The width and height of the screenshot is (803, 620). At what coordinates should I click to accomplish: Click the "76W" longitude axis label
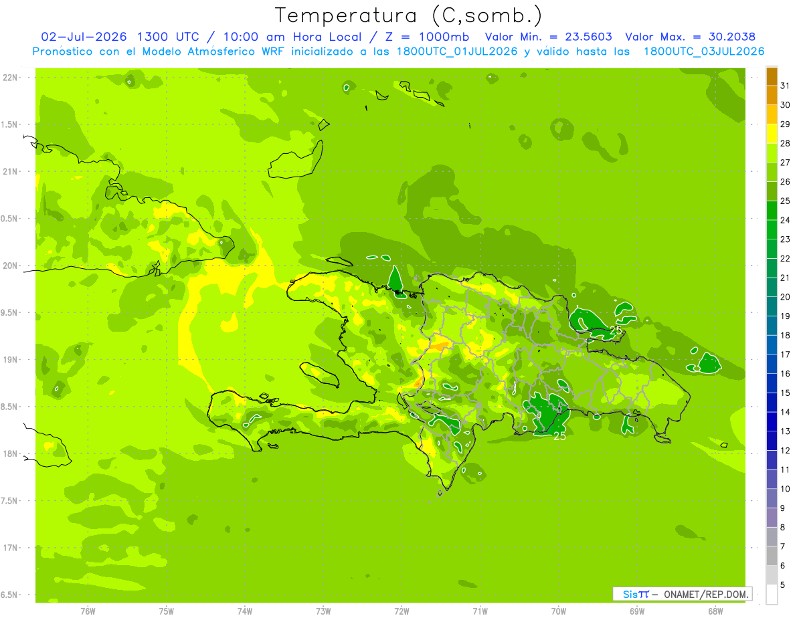click(x=88, y=611)
